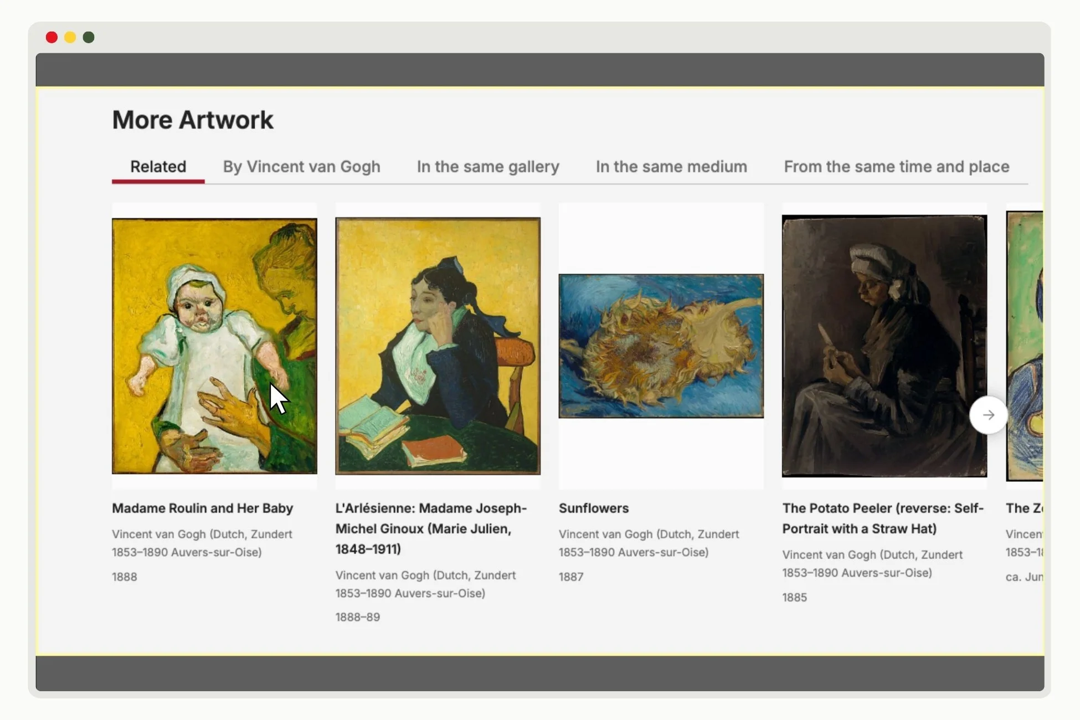Open The Potato Peeler painting thumbnail

click(x=884, y=346)
